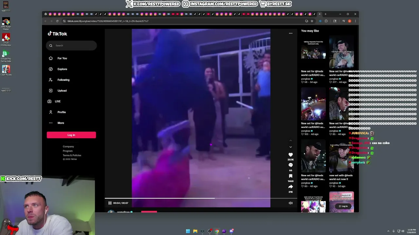Open the Chrome three-dot menu

(355, 21)
